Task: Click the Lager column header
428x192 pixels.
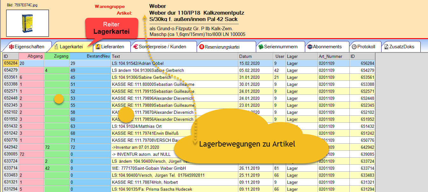Action: tap(302, 56)
